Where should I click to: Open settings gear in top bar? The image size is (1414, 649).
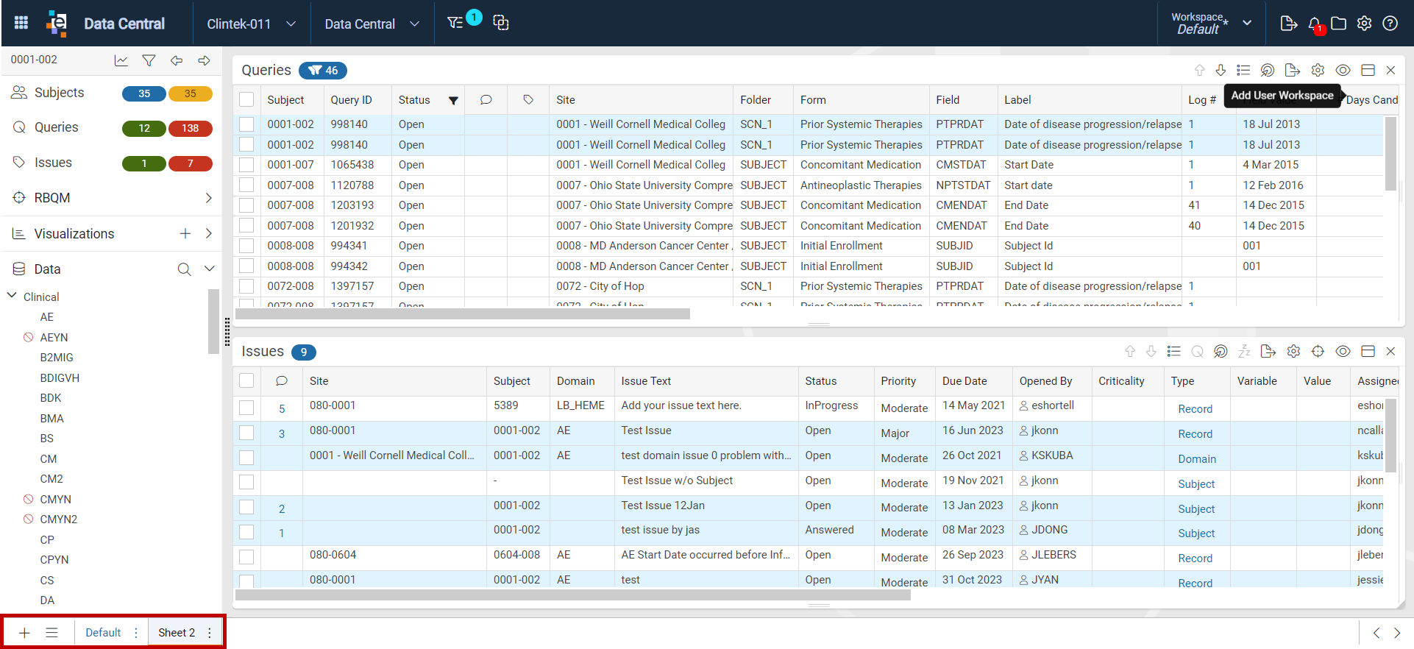1364,23
